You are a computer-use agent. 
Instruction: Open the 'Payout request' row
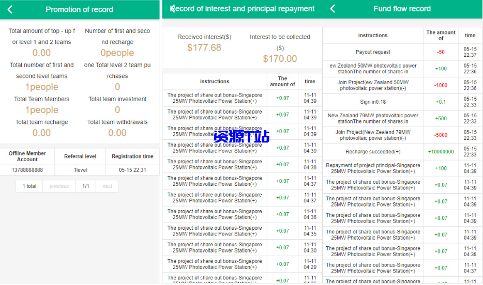(373, 52)
